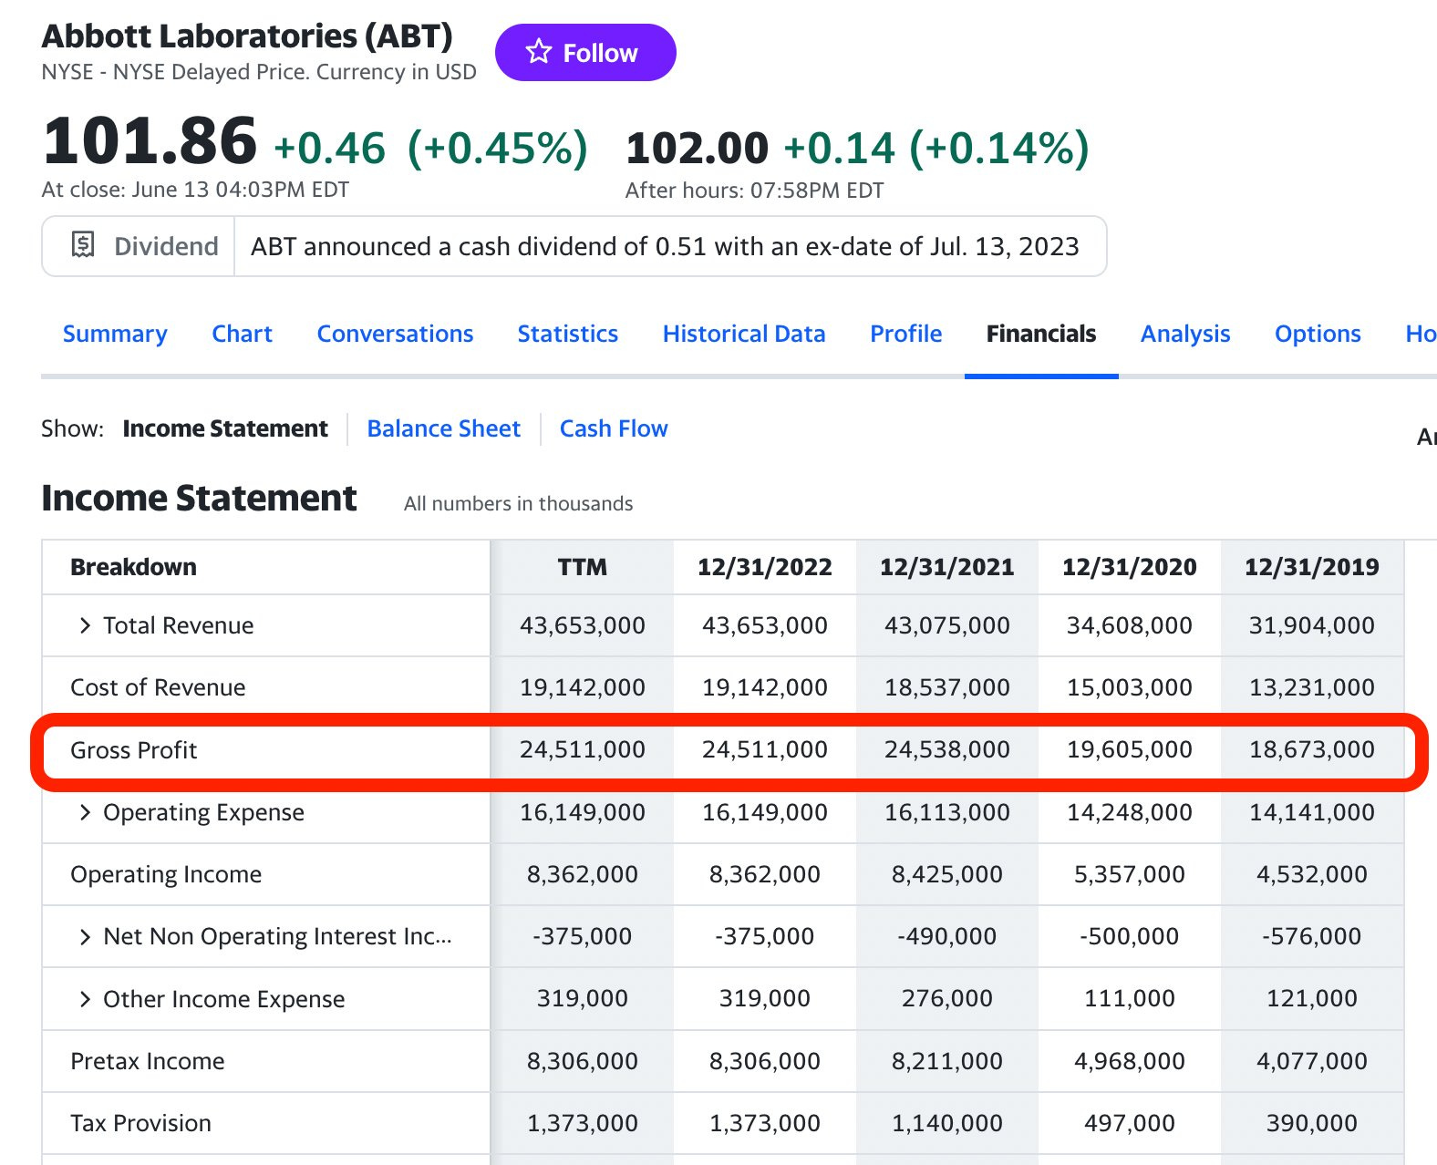
Task: Click the 12/31/2020 column header
Action: click(x=1129, y=567)
